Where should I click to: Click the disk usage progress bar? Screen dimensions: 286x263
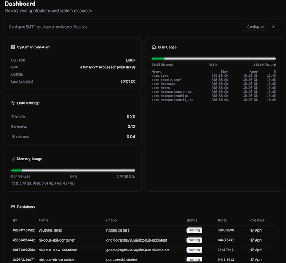pyautogui.click(x=214, y=59)
